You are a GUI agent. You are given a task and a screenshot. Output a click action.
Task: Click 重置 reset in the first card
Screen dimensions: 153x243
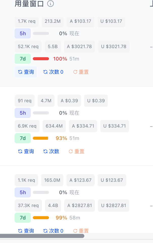[81, 72]
